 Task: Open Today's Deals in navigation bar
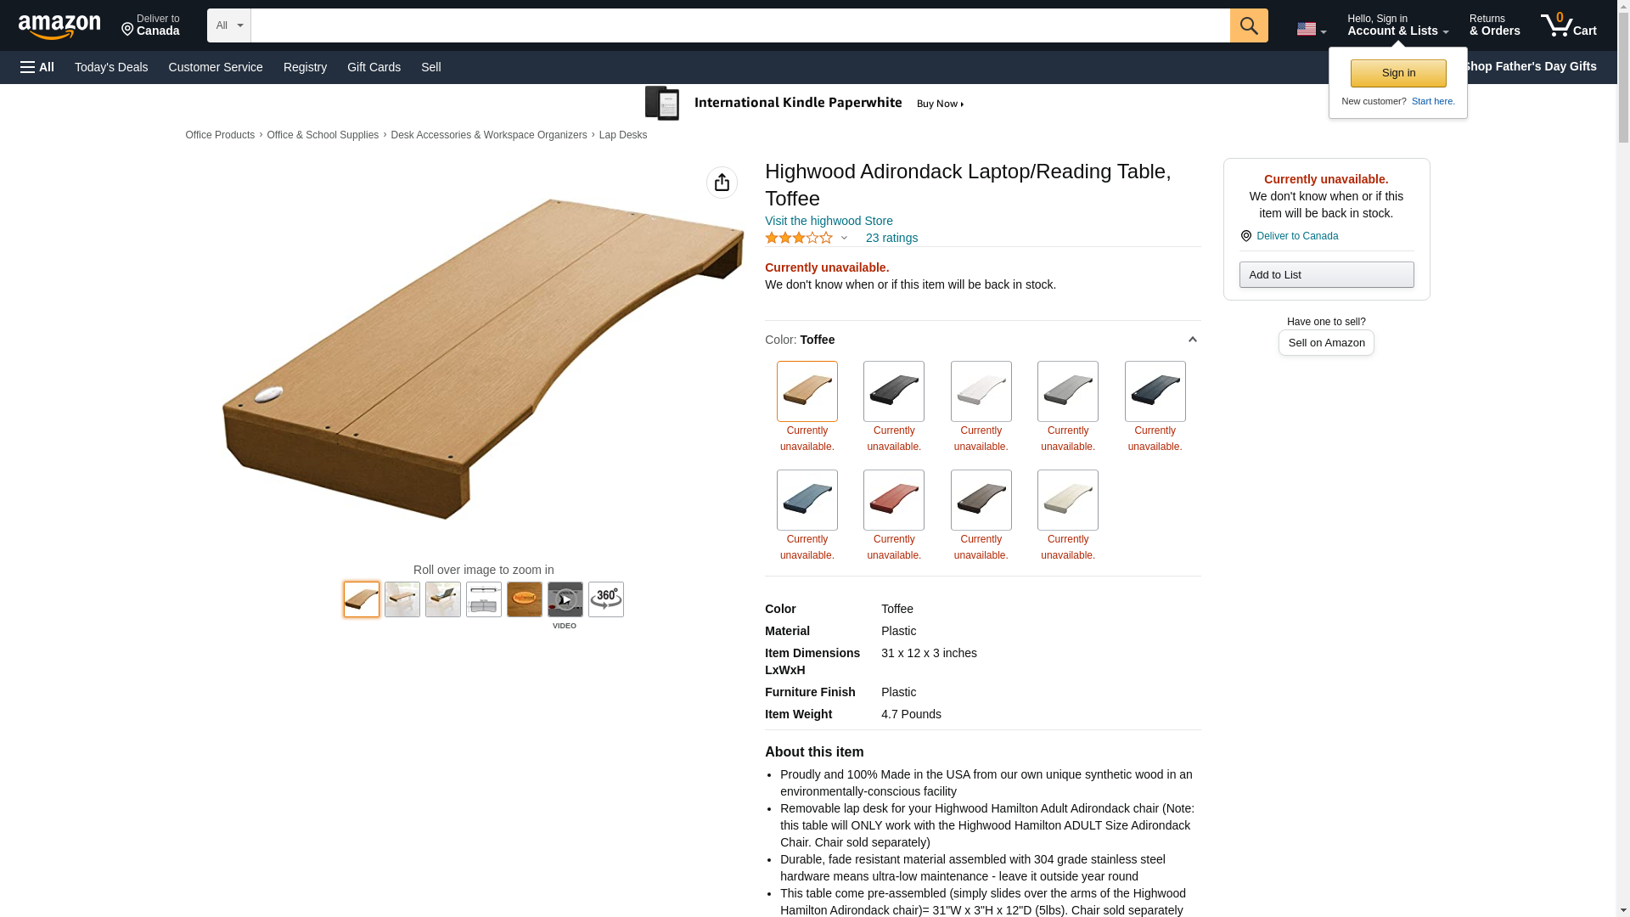point(111,67)
